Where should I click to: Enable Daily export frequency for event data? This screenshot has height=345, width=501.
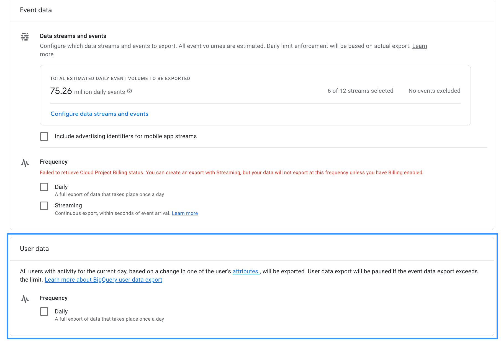coord(44,187)
